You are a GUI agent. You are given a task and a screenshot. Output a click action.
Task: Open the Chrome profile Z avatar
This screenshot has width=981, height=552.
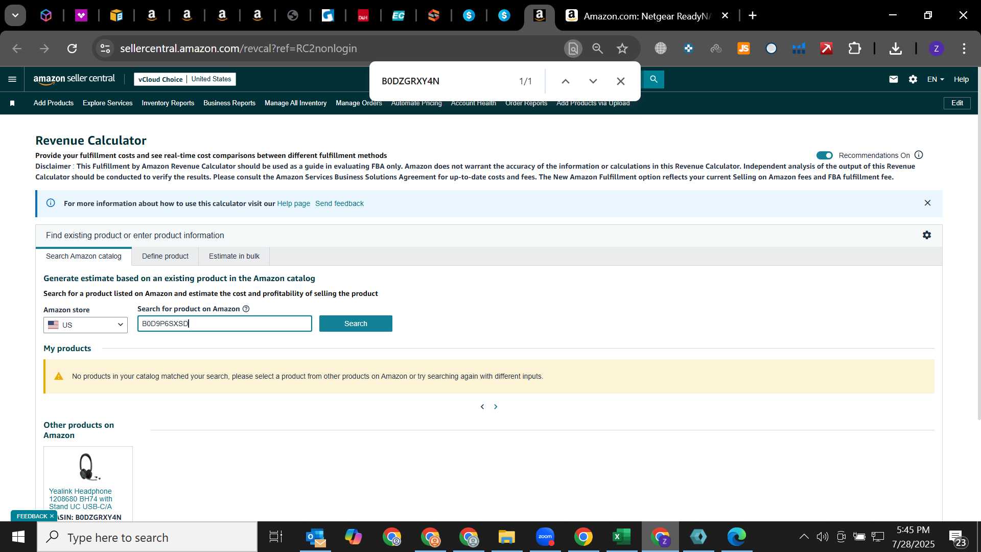[x=936, y=49]
